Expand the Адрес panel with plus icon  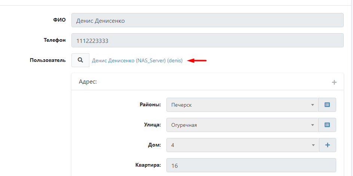point(334,82)
